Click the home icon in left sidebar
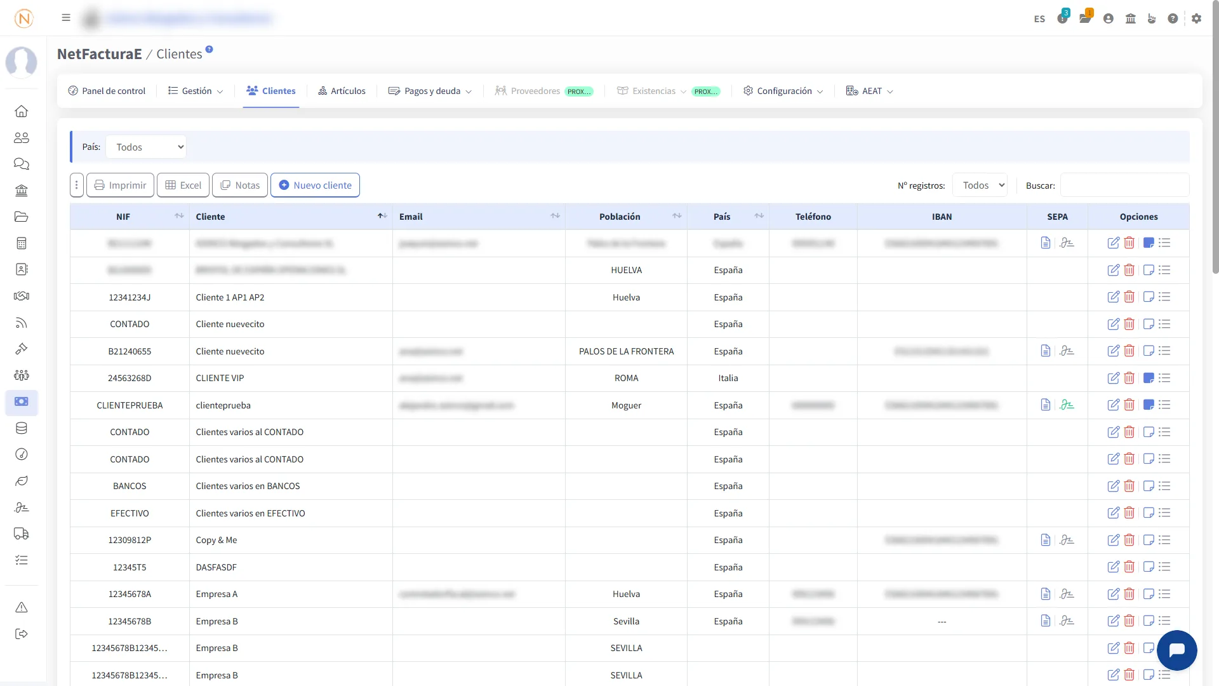This screenshot has width=1219, height=686. click(21, 111)
